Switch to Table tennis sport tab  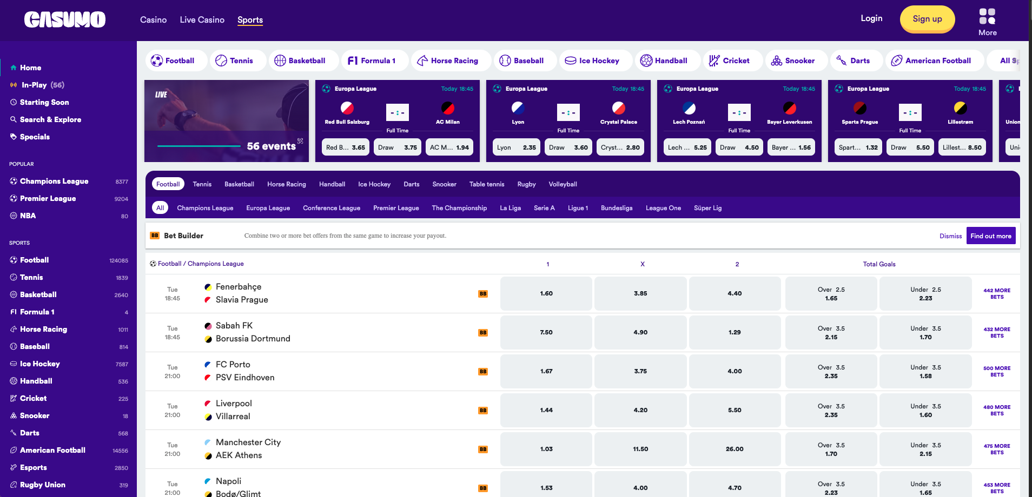tap(486, 184)
